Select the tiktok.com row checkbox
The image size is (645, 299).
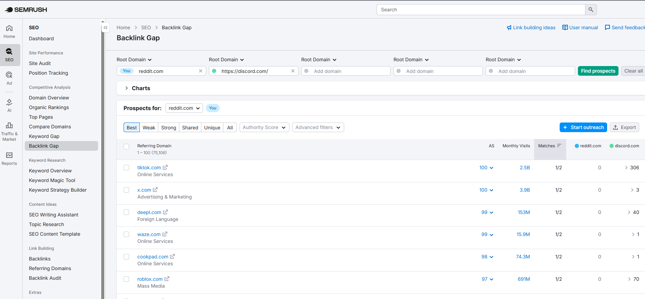126,168
